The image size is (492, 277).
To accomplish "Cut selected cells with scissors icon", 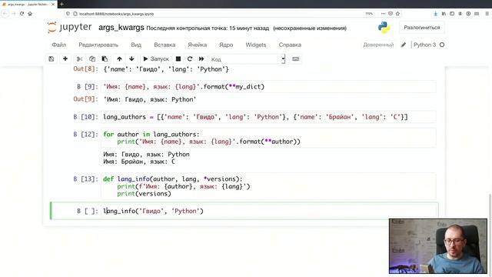I will pyautogui.click(x=79, y=59).
